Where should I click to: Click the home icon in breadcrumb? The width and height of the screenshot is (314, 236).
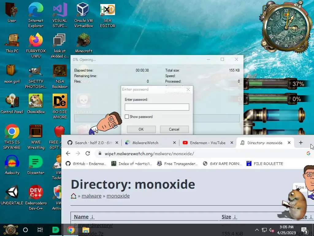click(74, 196)
